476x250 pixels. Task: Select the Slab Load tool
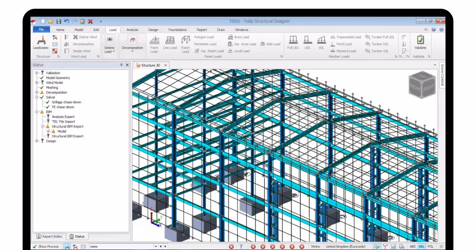pyautogui.click(x=270, y=44)
